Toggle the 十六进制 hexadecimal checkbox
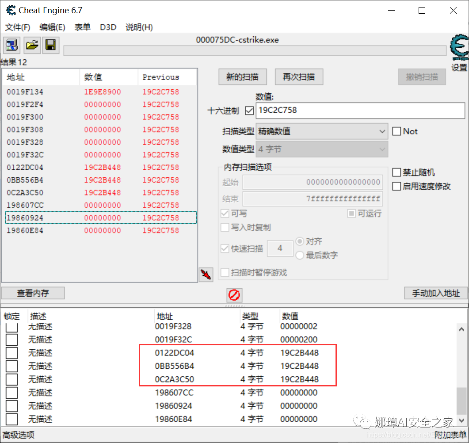Viewport: 469px width, 443px height. [249, 111]
